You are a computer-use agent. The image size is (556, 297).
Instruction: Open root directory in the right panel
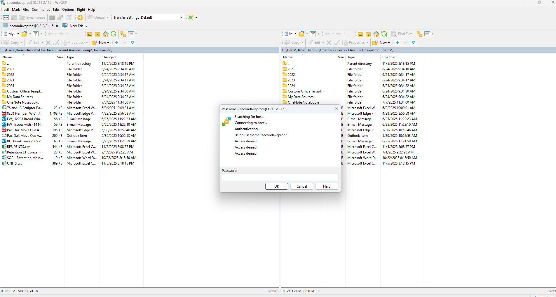(x=368, y=34)
